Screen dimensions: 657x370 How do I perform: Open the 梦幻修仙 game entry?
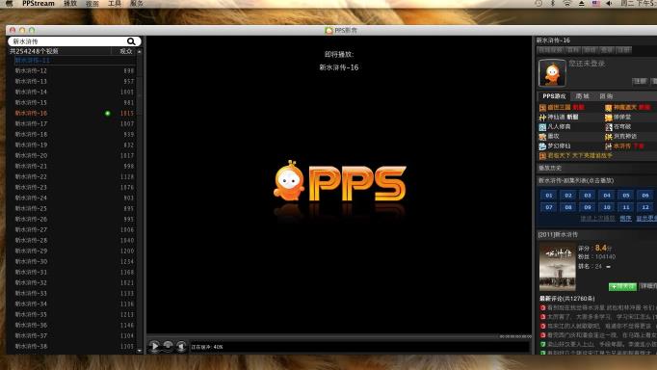point(555,145)
